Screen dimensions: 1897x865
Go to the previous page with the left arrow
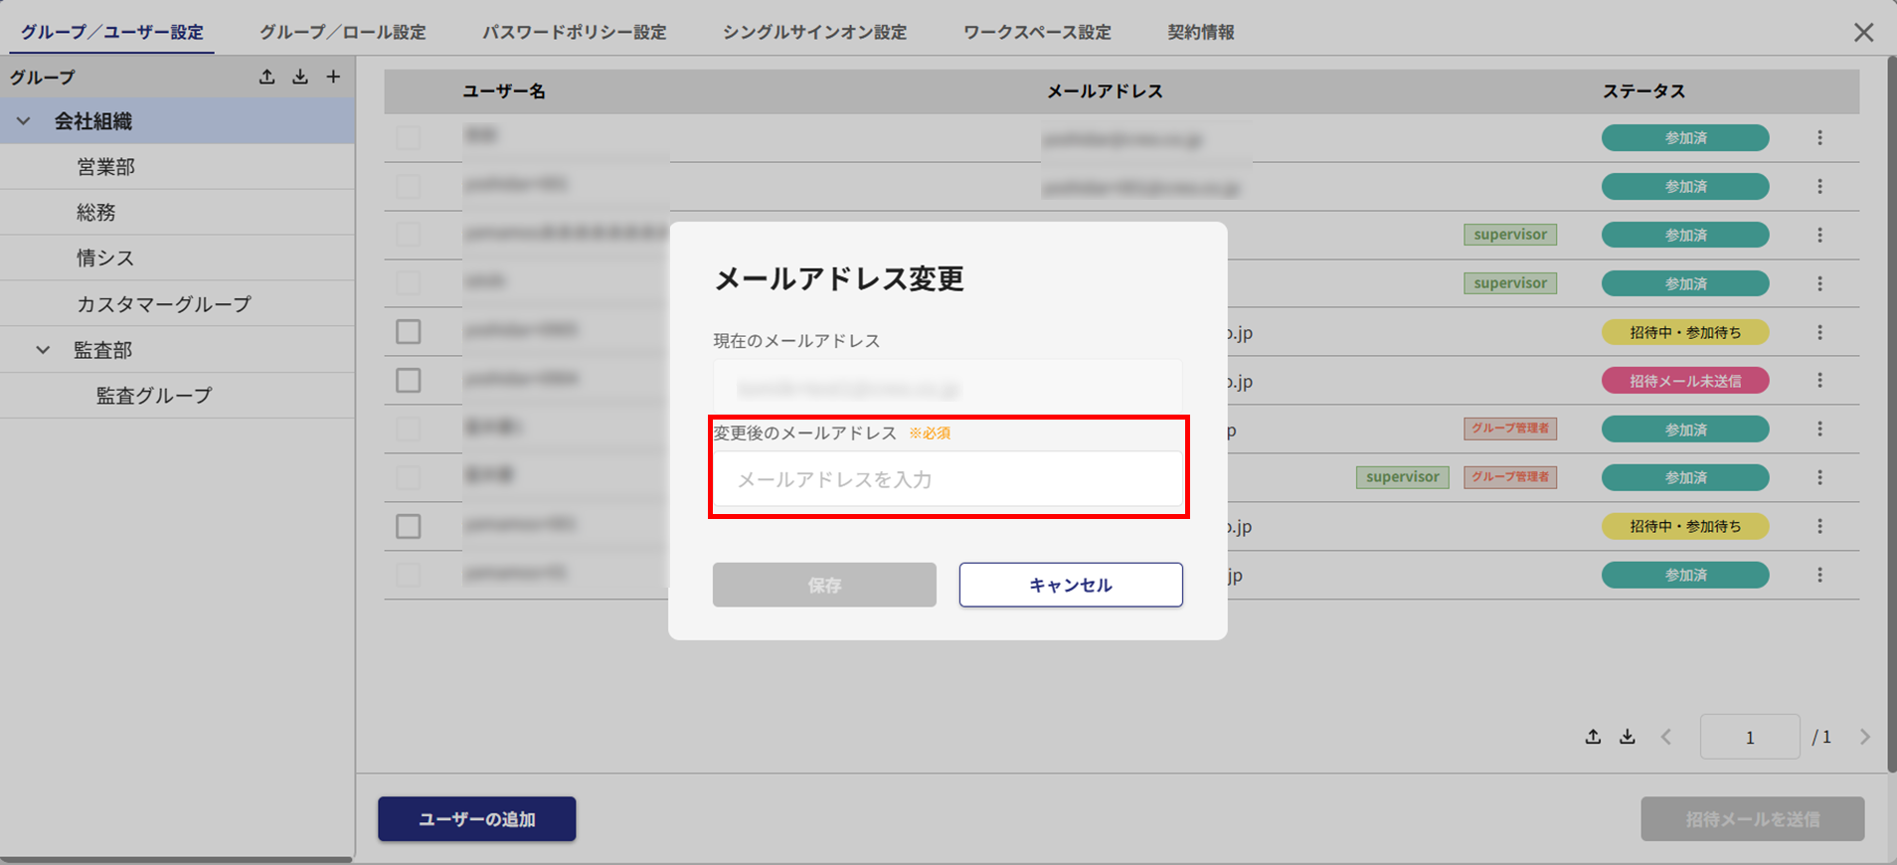tap(1666, 737)
